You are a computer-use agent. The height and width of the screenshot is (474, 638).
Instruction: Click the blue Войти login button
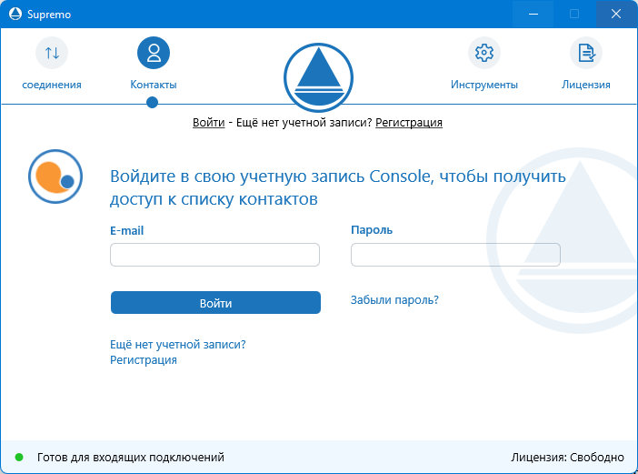pyautogui.click(x=215, y=303)
